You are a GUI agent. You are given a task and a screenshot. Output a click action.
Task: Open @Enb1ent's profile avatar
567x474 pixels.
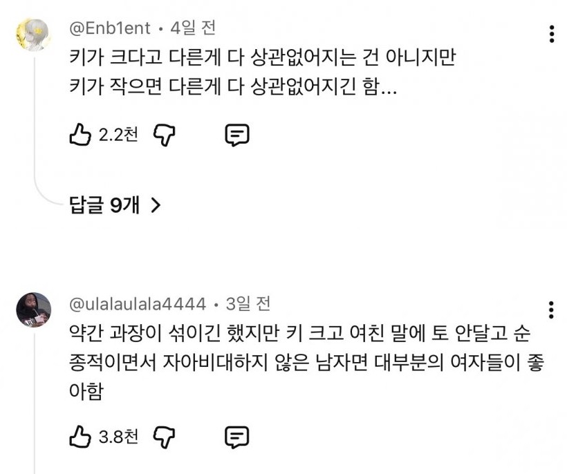[33, 35]
